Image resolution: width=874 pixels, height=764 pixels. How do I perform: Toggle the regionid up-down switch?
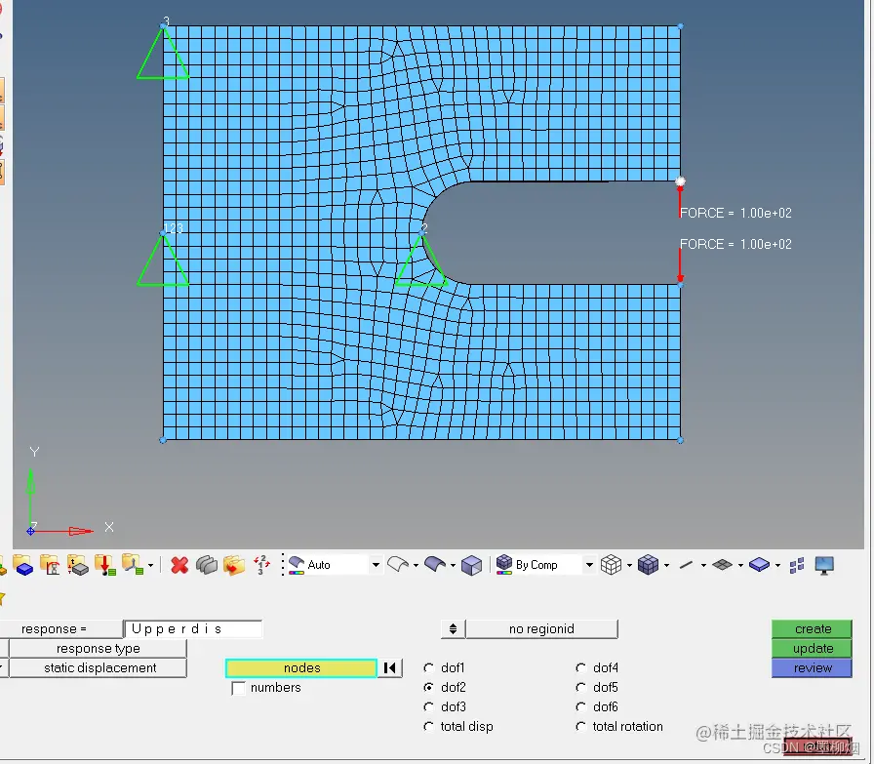(x=453, y=629)
